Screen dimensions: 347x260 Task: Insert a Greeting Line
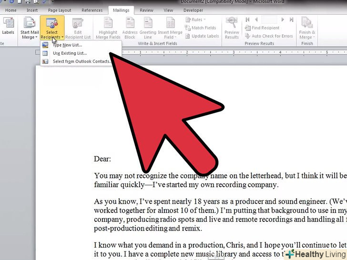(x=148, y=28)
